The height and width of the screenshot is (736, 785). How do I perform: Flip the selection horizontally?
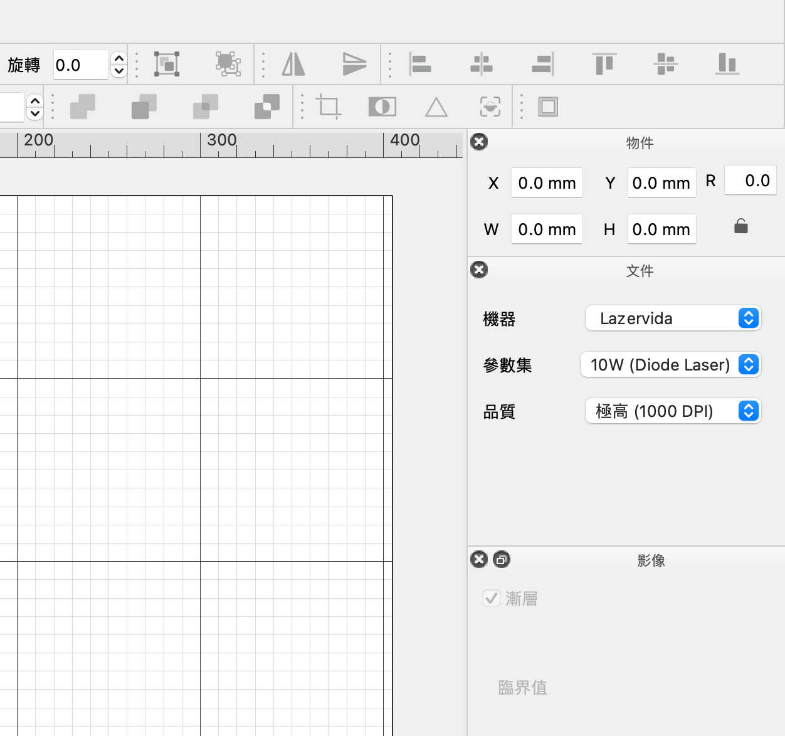click(293, 64)
